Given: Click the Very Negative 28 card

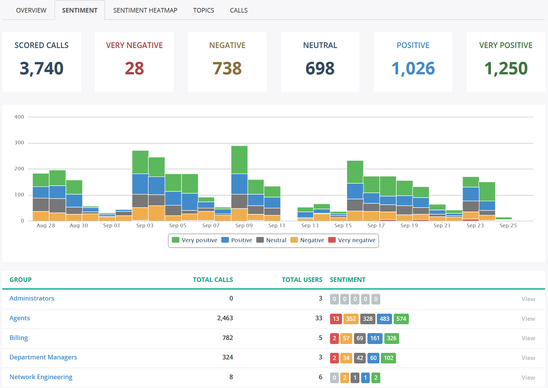Looking at the screenshot, I should 134,62.
